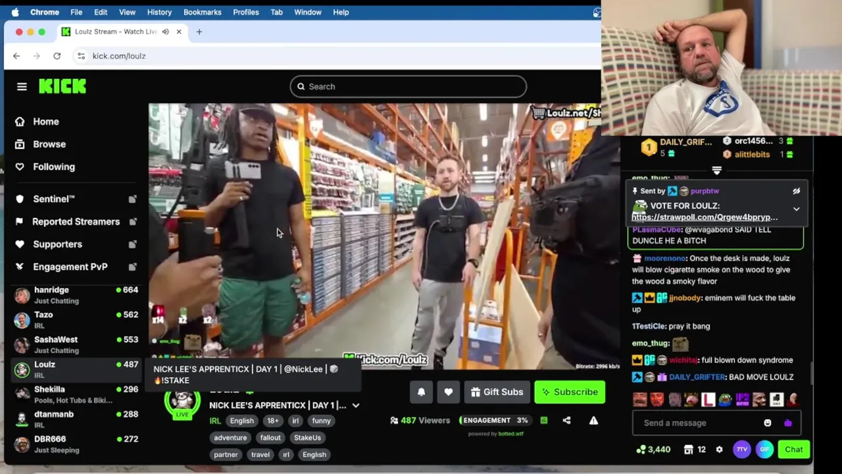Open SashaWest channel in the sidebar
This screenshot has height=474, width=842.
point(76,345)
